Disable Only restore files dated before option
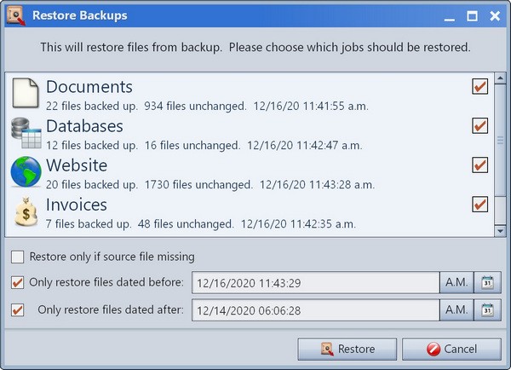 (17, 282)
